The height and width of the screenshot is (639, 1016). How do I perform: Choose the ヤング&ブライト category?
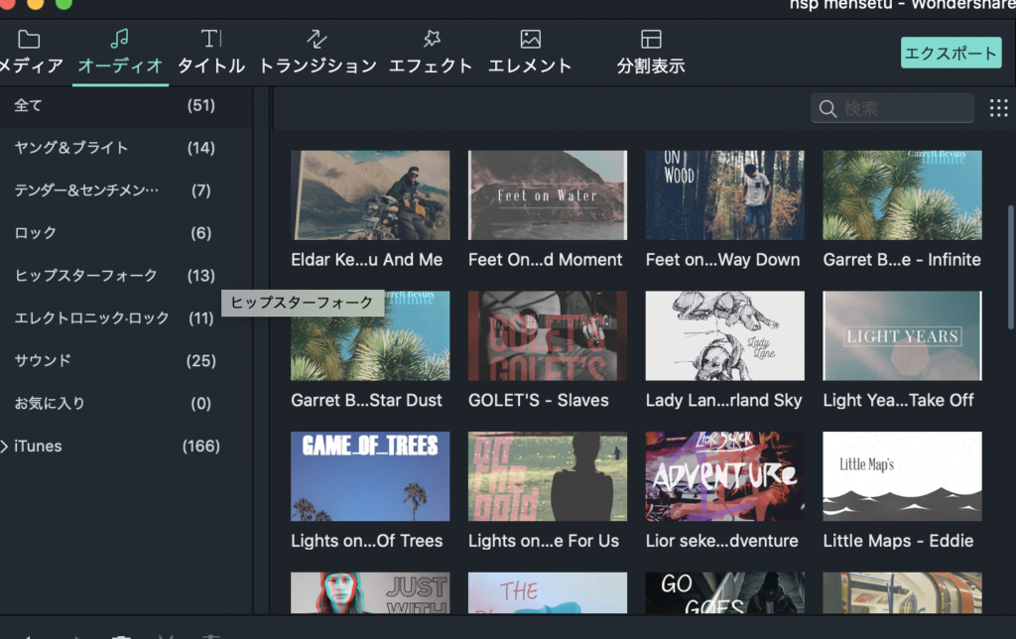pyautogui.click(x=126, y=148)
